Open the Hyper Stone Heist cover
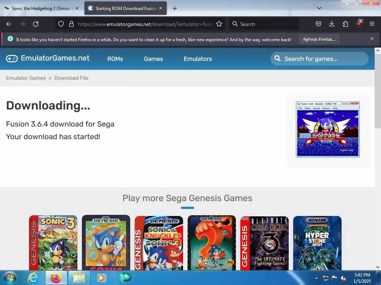The height and width of the screenshot is (285, 381). 317,243
